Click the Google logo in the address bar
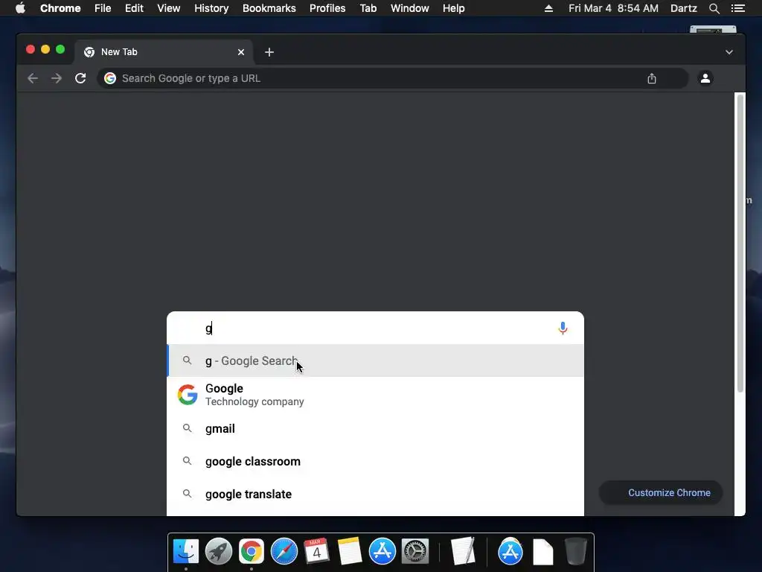This screenshot has width=762, height=572. pyautogui.click(x=110, y=78)
